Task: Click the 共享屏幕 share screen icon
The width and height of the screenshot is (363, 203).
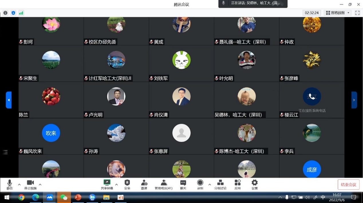Action: pyautogui.click(x=107, y=183)
